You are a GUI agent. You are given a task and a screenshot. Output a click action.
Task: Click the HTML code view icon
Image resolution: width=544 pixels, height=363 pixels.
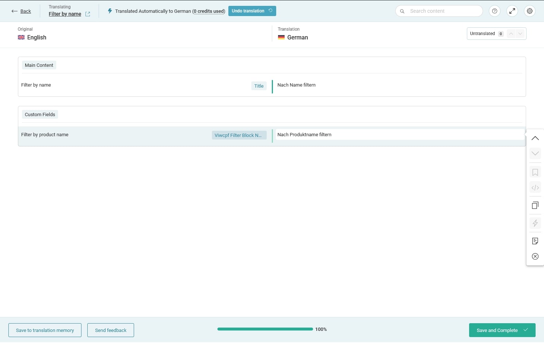coord(535,188)
